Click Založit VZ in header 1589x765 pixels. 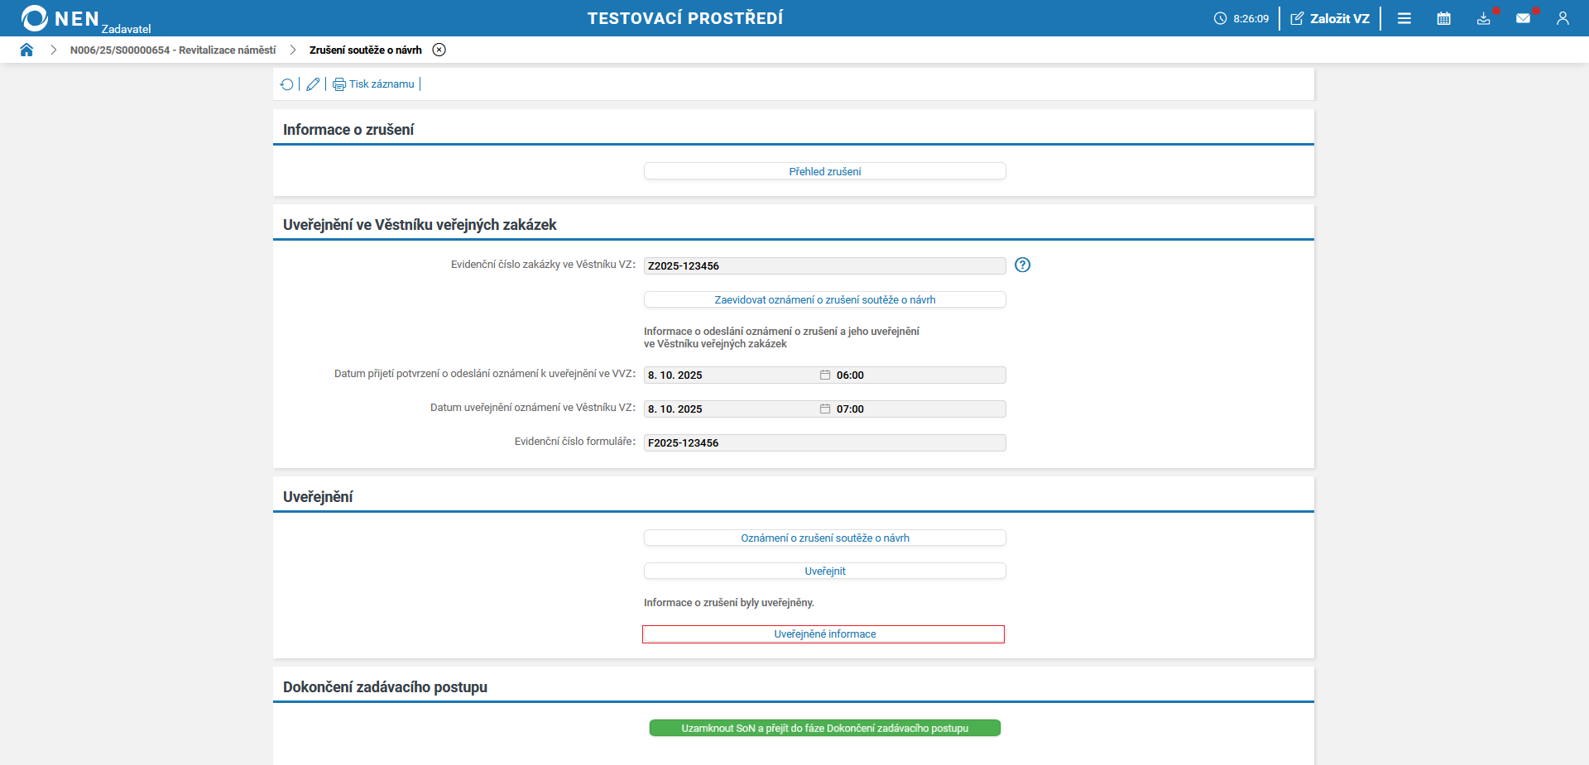[x=1330, y=18]
